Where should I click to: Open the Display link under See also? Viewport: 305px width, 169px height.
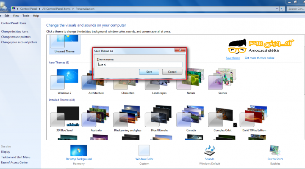tap(6, 152)
